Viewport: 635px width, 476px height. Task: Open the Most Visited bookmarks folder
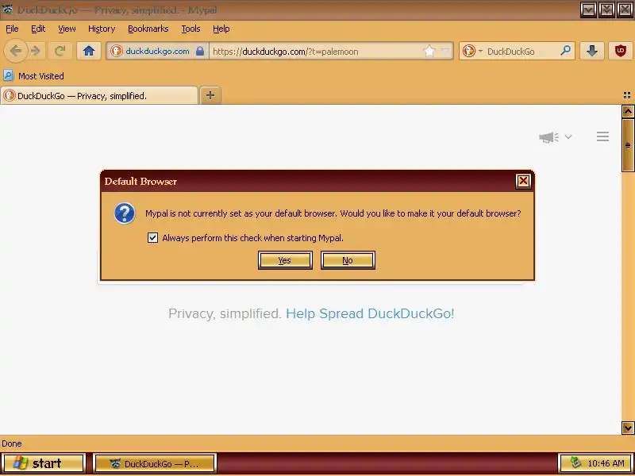coord(33,75)
